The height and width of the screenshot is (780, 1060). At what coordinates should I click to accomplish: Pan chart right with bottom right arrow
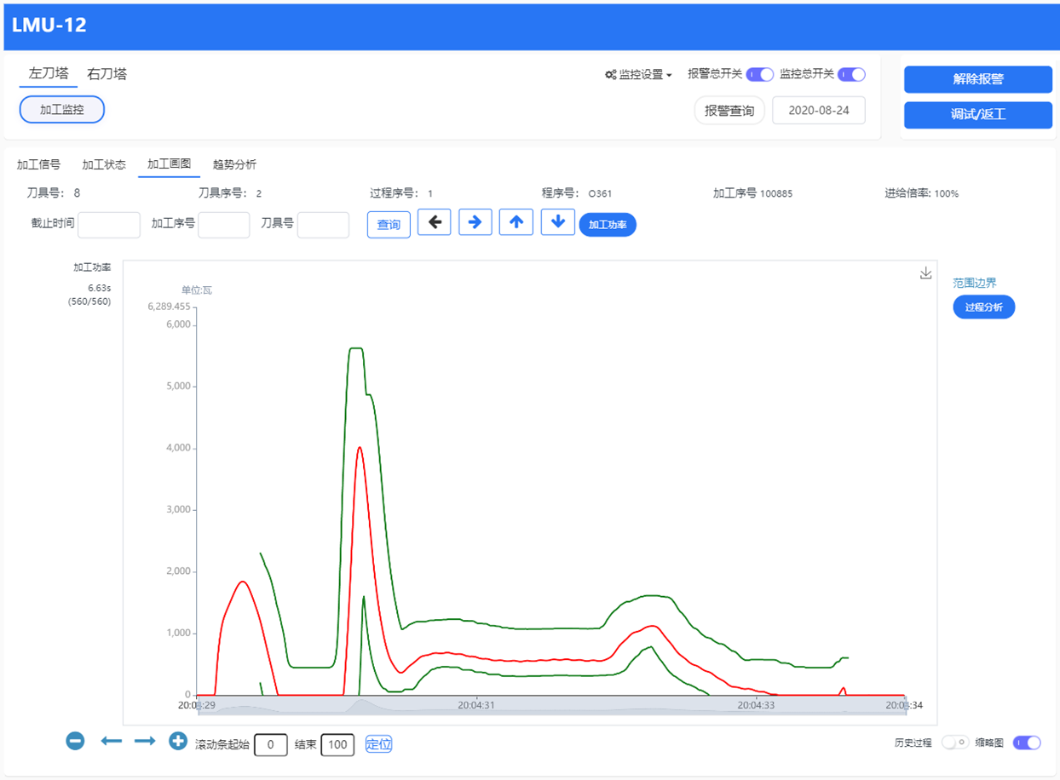point(145,742)
